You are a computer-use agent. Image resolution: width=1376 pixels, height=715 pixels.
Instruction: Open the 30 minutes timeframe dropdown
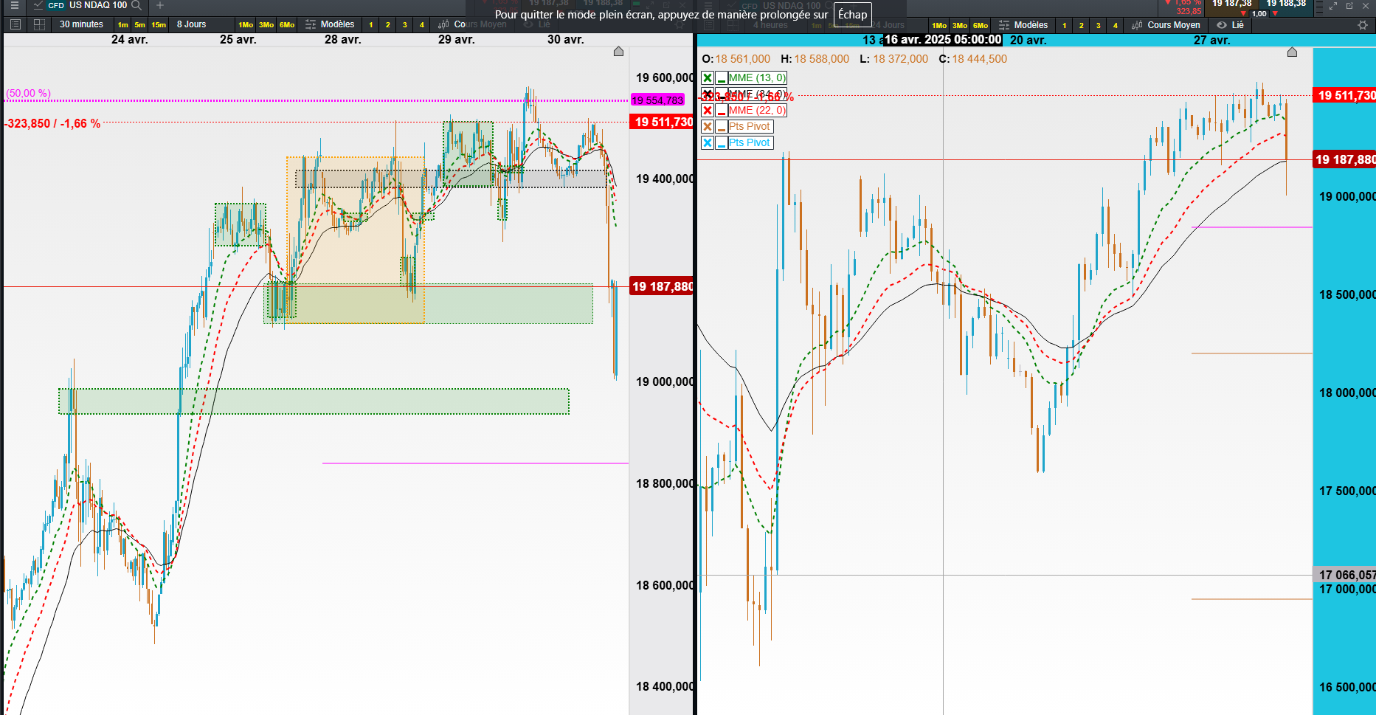click(81, 24)
